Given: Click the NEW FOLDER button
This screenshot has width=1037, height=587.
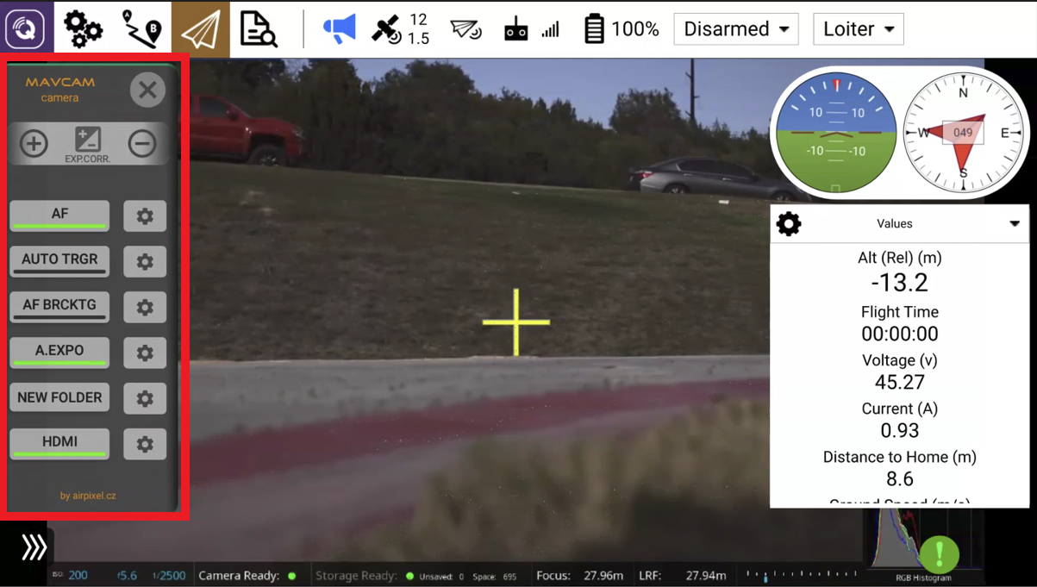Looking at the screenshot, I should (59, 397).
